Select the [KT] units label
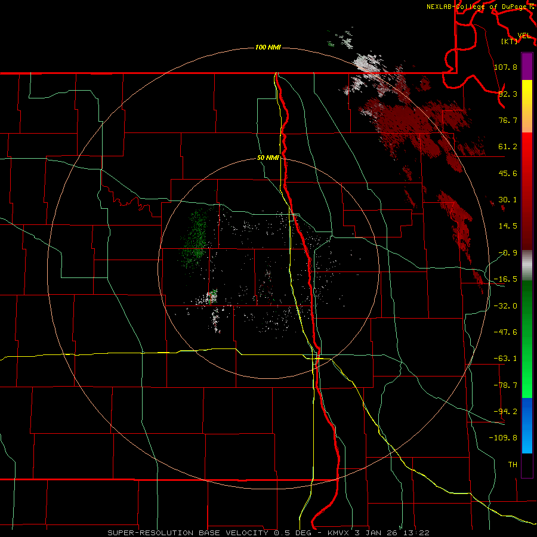 (509, 42)
